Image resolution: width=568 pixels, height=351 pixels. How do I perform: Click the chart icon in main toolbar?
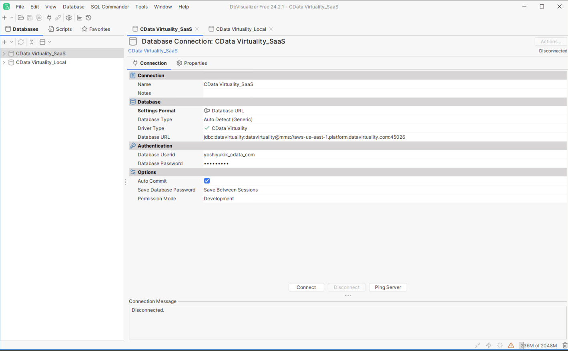(x=79, y=18)
